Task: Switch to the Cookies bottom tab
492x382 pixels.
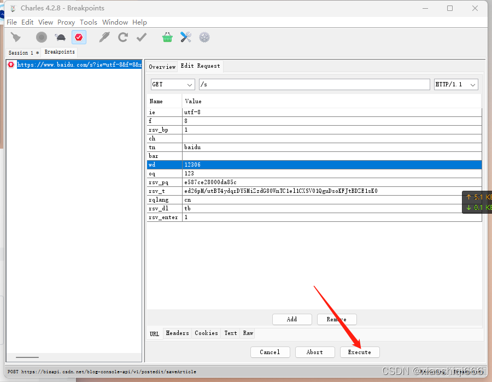Action: coord(206,333)
